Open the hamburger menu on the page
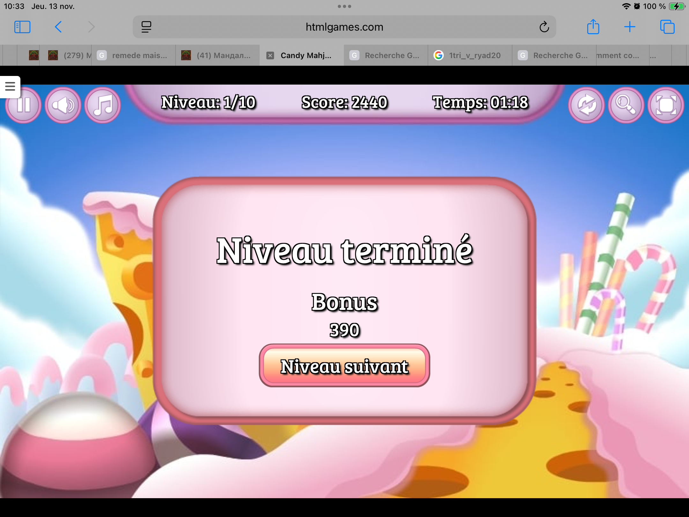The image size is (689, 517). 10,86
